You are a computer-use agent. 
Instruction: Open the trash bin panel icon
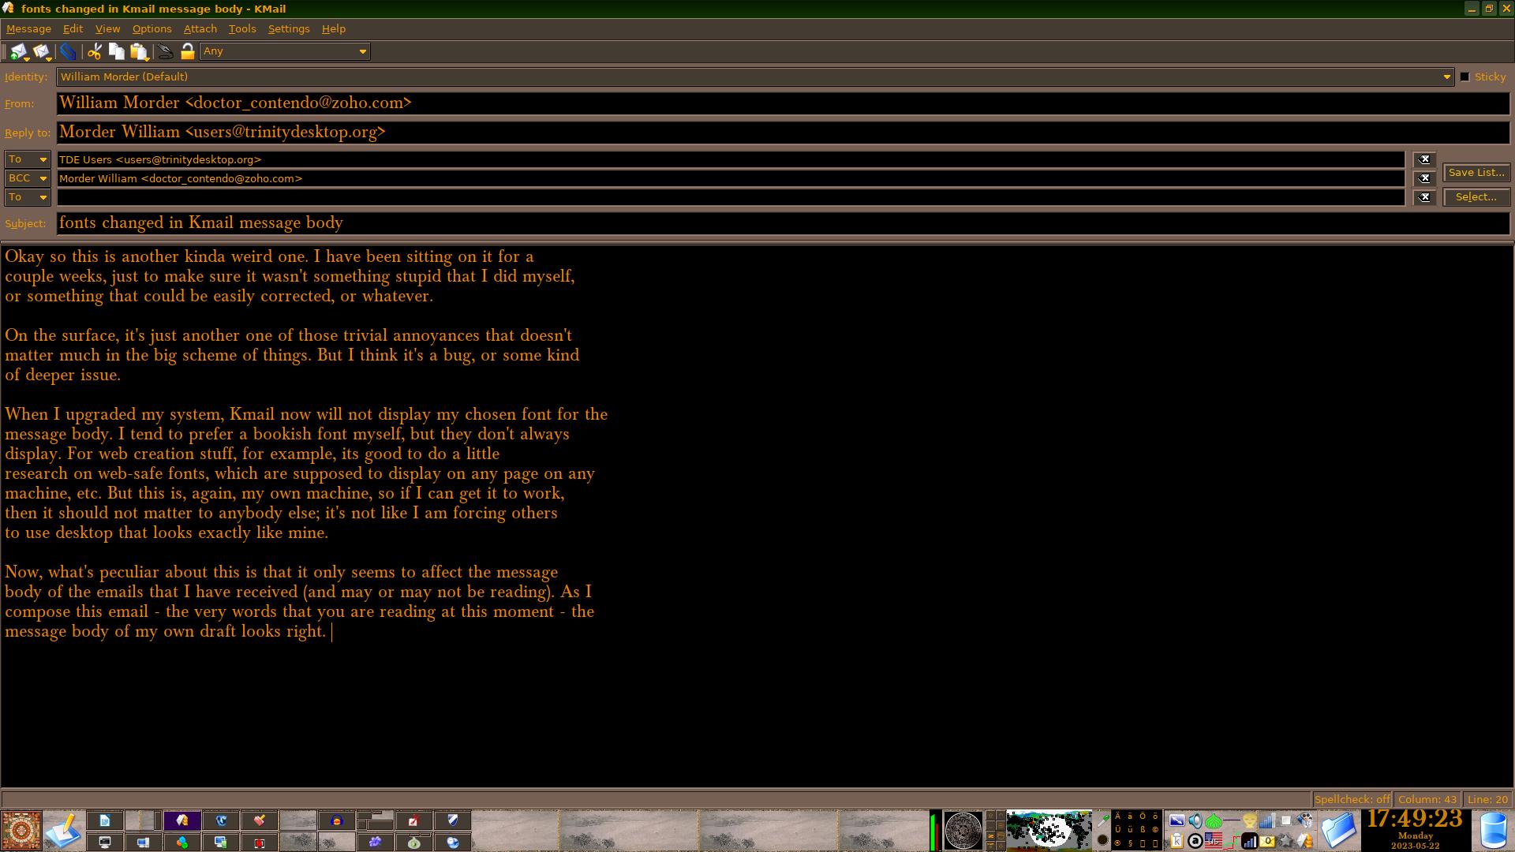1493,831
